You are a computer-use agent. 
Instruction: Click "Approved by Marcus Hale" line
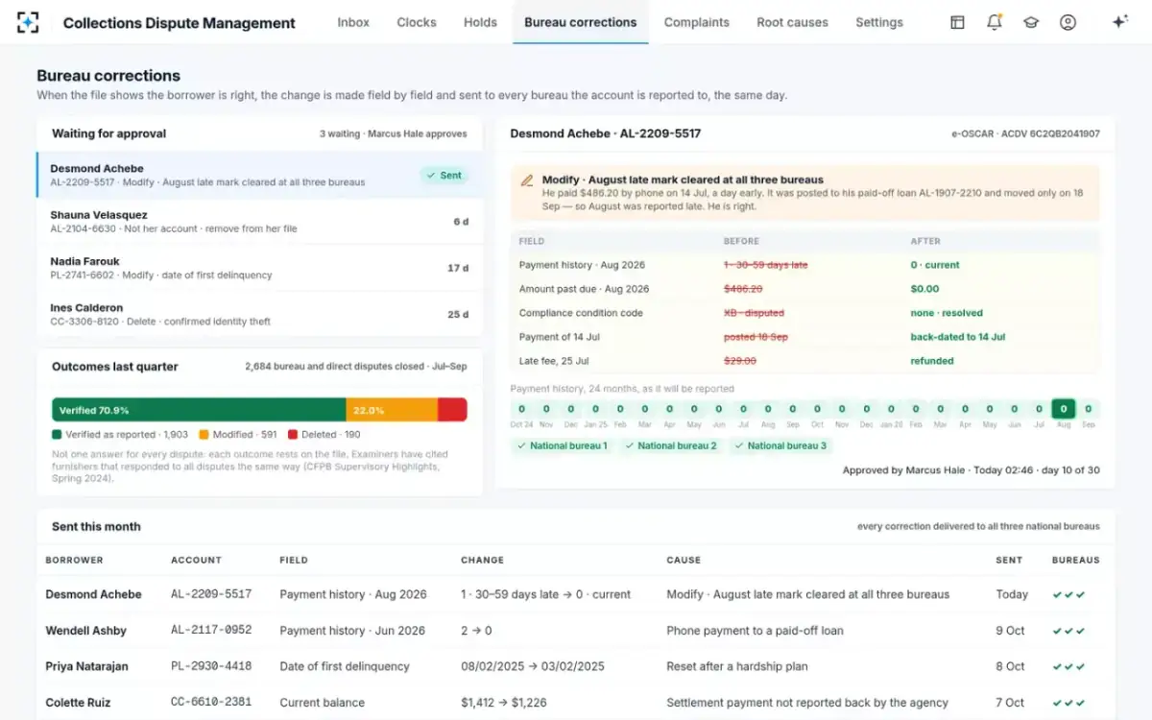click(x=971, y=470)
